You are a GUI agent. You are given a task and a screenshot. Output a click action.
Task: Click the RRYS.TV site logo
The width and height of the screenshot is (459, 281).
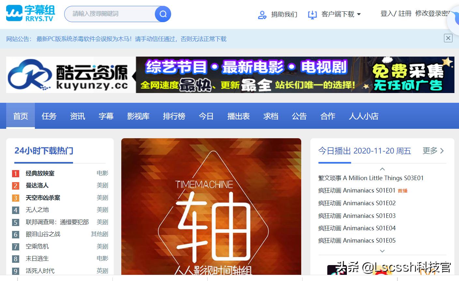click(30, 14)
